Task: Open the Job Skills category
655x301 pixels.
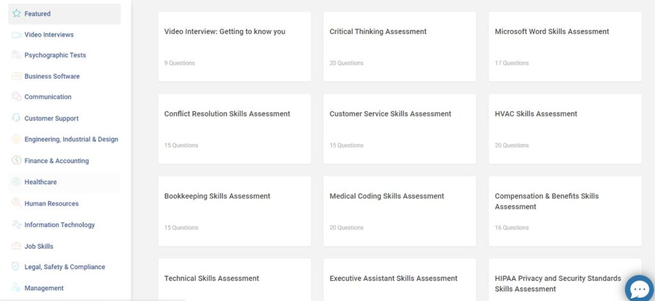Action: pos(65,246)
